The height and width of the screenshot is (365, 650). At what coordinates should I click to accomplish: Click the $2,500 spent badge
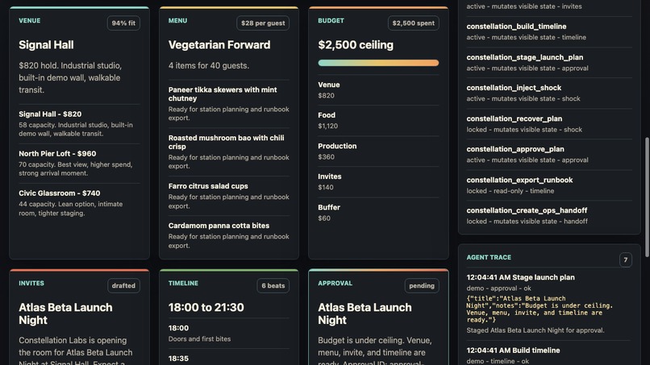(x=413, y=23)
